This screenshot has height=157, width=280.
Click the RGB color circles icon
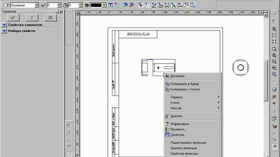click(x=87, y=5)
